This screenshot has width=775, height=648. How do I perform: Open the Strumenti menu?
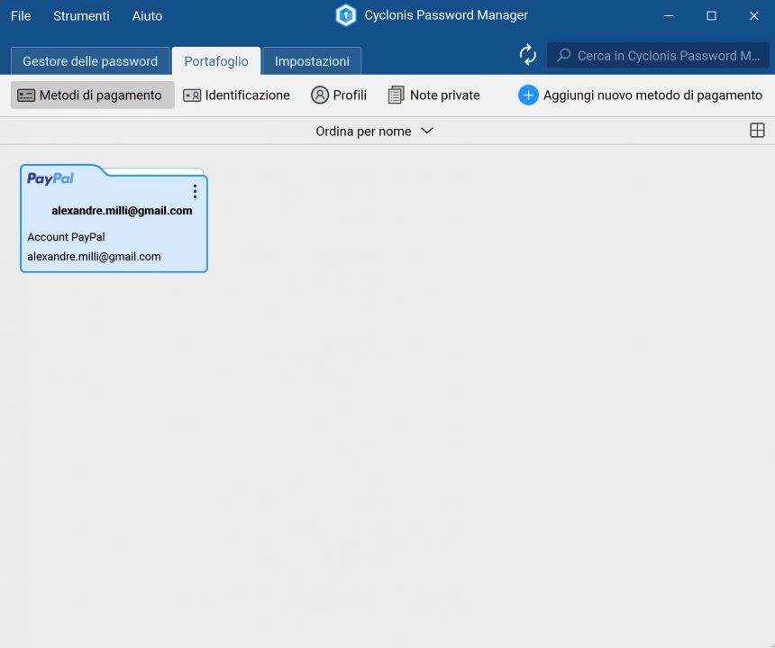click(81, 16)
